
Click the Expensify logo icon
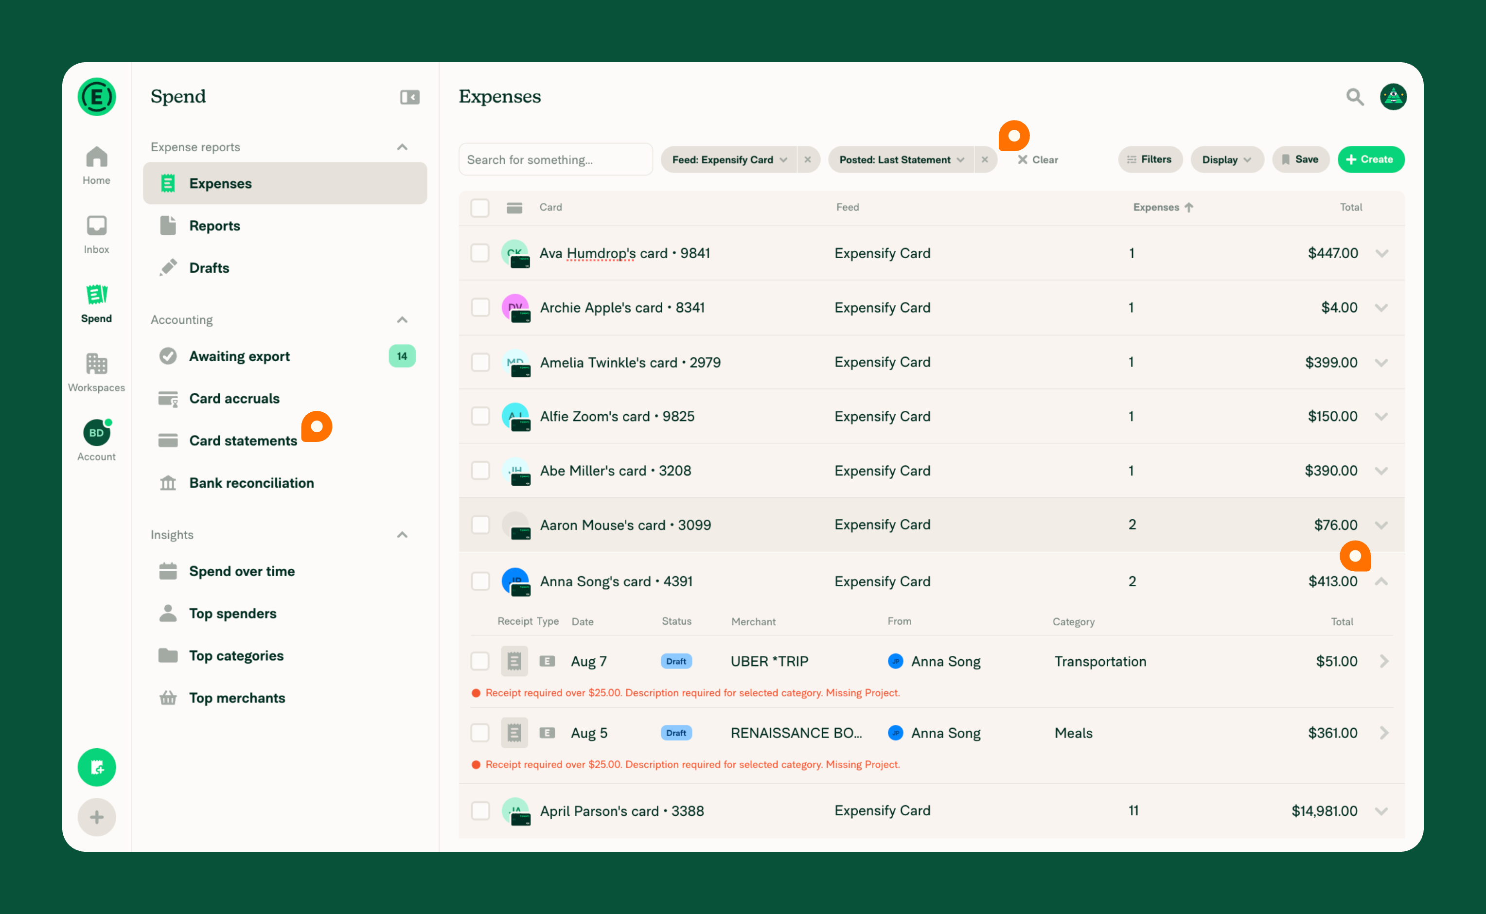(97, 97)
